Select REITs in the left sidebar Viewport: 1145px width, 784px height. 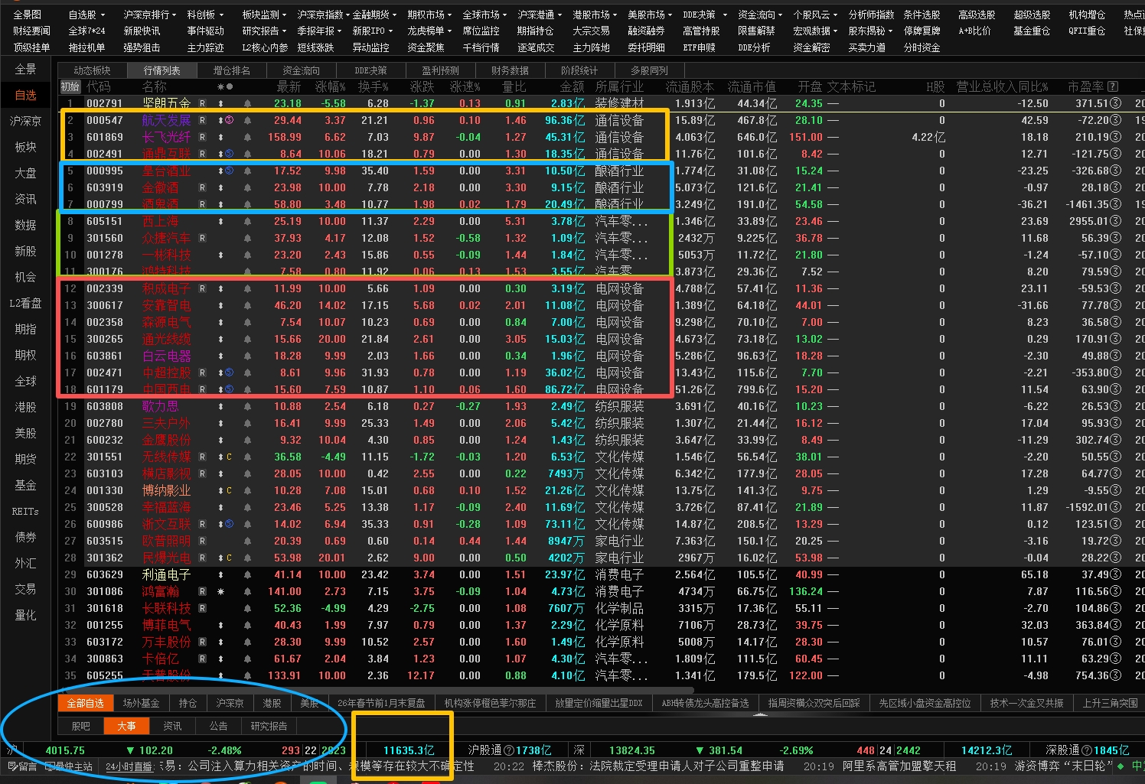coord(25,511)
